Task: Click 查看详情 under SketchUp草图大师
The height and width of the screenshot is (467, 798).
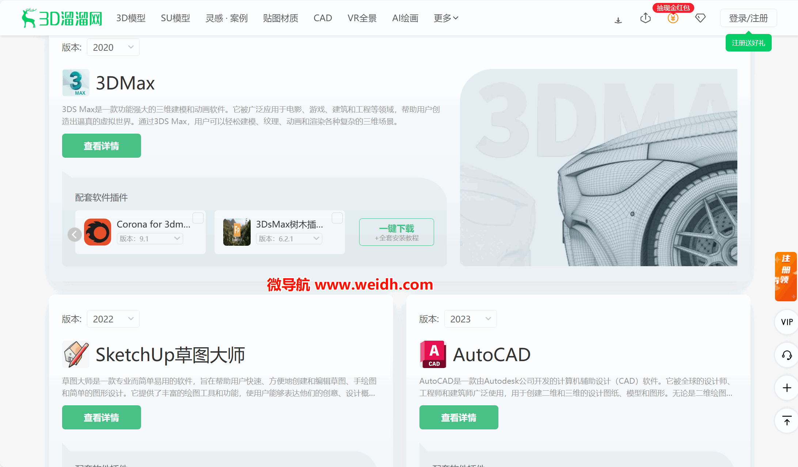Action: pos(102,417)
